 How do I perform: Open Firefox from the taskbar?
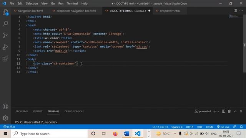[115, 134]
